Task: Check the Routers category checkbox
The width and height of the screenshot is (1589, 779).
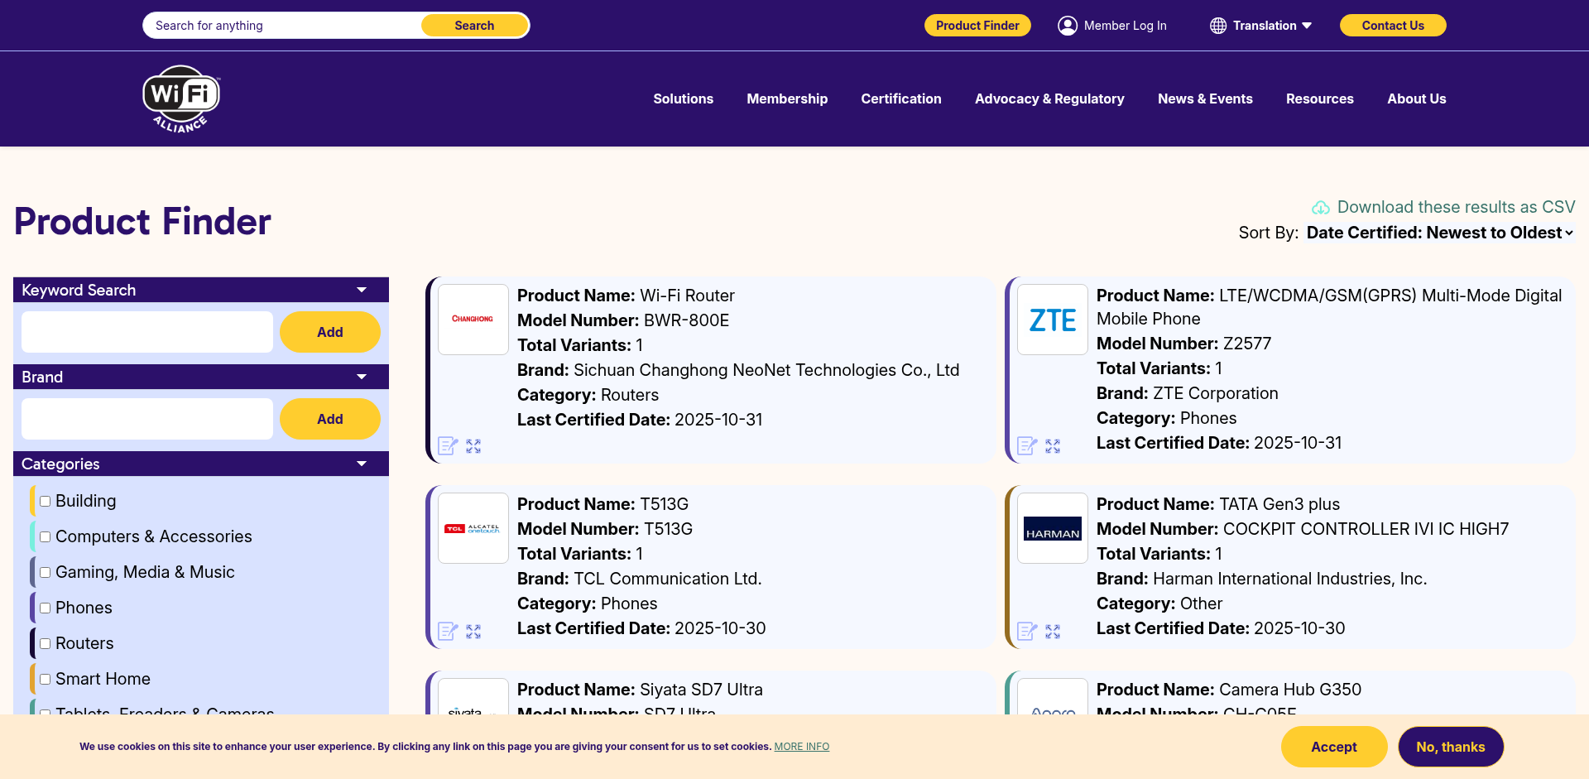Action: pos(46,643)
